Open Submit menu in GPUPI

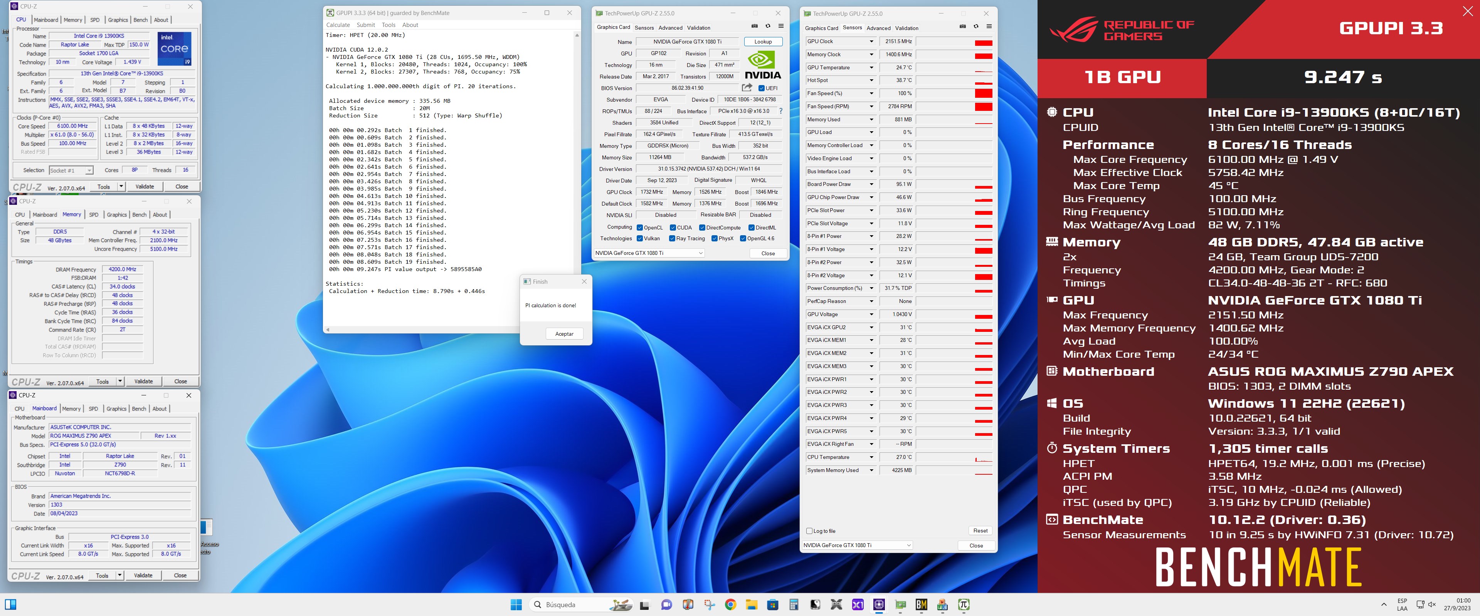pos(365,25)
